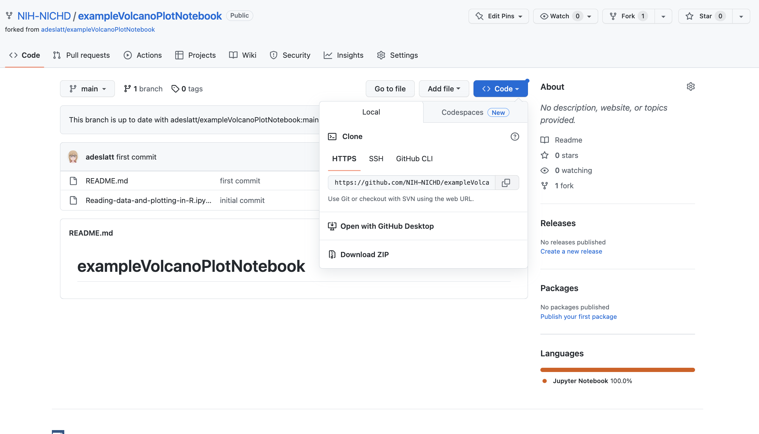This screenshot has height=434, width=759.
Task: Click Download ZIP
Action: point(424,254)
